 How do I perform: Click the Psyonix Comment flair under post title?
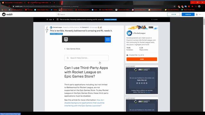tap(56, 34)
